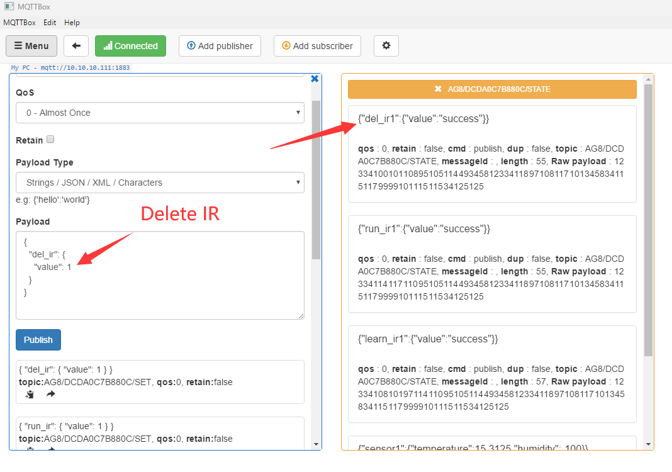Open the settings gear button
The height and width of the screenshot is (472, 672).
pos(386,46)
